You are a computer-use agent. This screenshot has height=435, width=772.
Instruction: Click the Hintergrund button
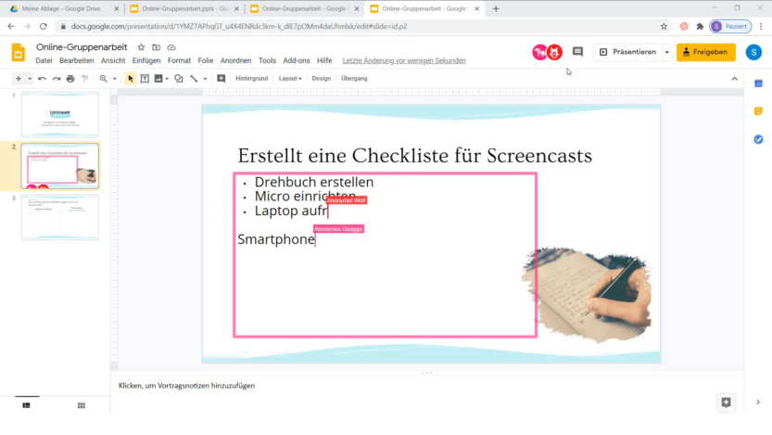[251, 78]
